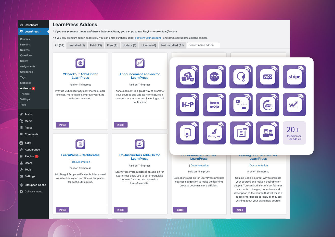This screenshot has width=335, height=237.
Task: Open the WooCommerce add-on icon
Action: click(x=268, y=77)
